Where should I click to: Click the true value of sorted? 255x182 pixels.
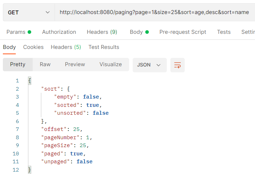tap(93, 105)
